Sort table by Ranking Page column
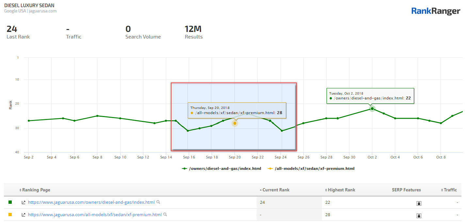Image resolution: width=466 pixels, height=223 pixels. point(35,190)
